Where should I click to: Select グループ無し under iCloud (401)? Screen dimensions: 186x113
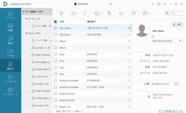point(42,40)
